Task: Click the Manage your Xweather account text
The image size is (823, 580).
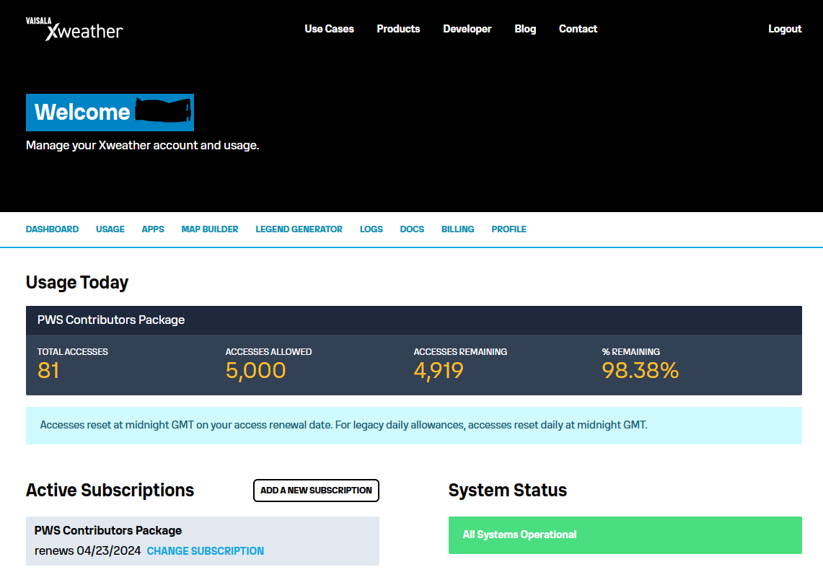Action: coord(142,146)
